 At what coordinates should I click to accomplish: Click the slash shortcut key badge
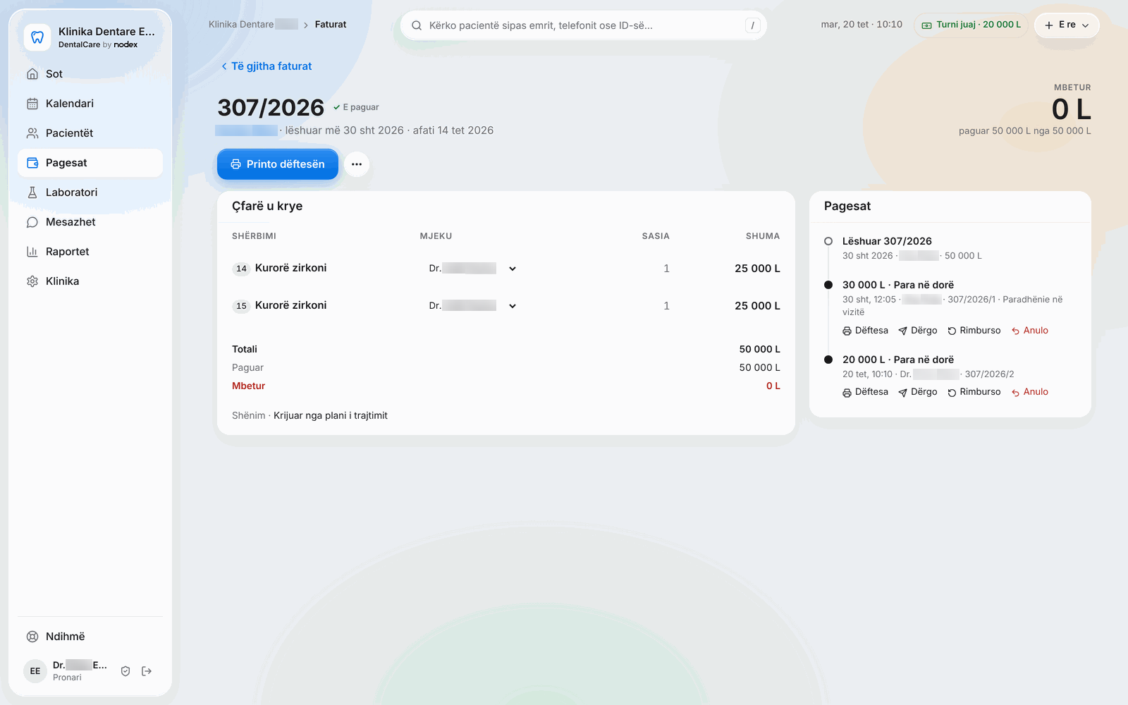coord(753,25)
